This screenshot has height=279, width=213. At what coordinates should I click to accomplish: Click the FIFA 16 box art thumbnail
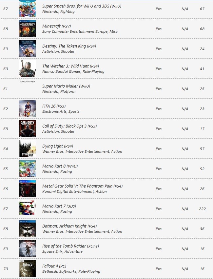pos(28,109)
